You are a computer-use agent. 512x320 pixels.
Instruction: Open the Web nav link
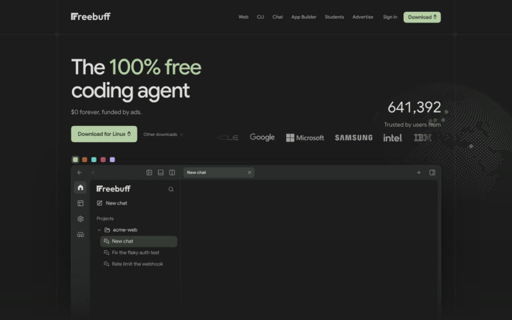point(243,17)
